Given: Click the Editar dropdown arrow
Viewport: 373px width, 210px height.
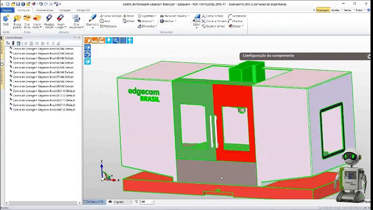Looking at the screenshot, I should (x=197, y=28).
